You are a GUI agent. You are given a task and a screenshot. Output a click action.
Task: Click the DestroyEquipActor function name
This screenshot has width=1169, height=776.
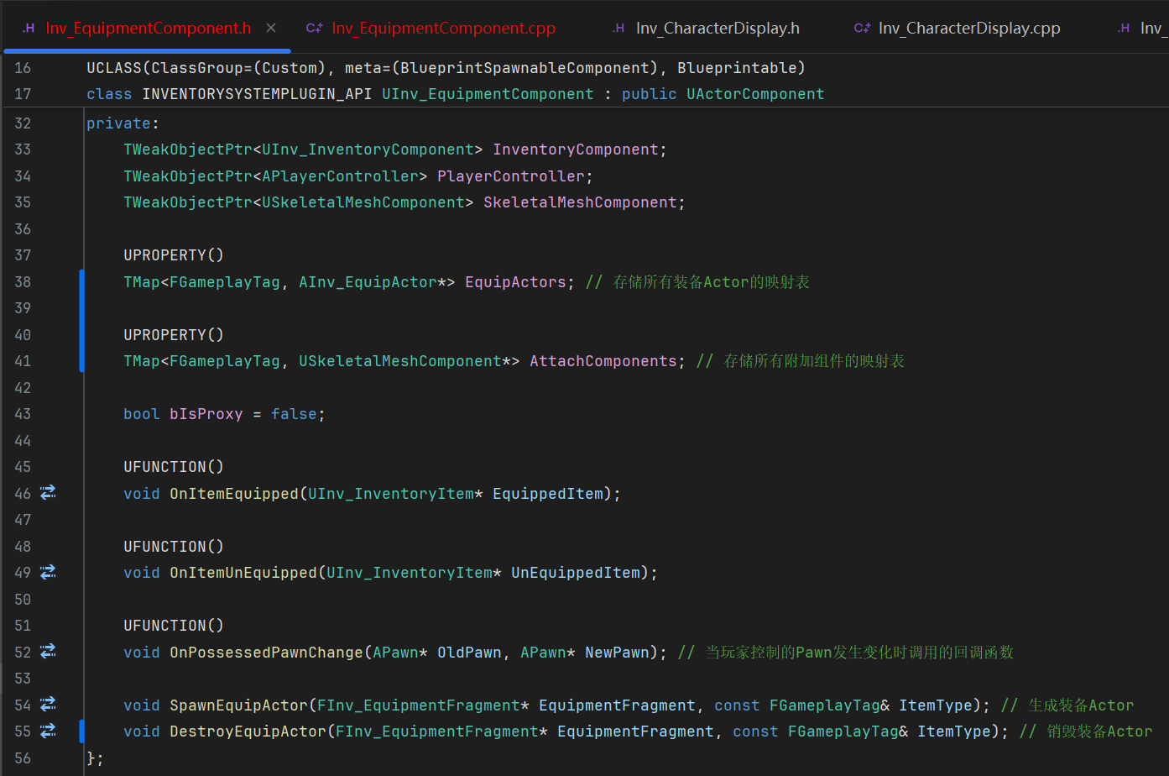(x=248, y=731)
